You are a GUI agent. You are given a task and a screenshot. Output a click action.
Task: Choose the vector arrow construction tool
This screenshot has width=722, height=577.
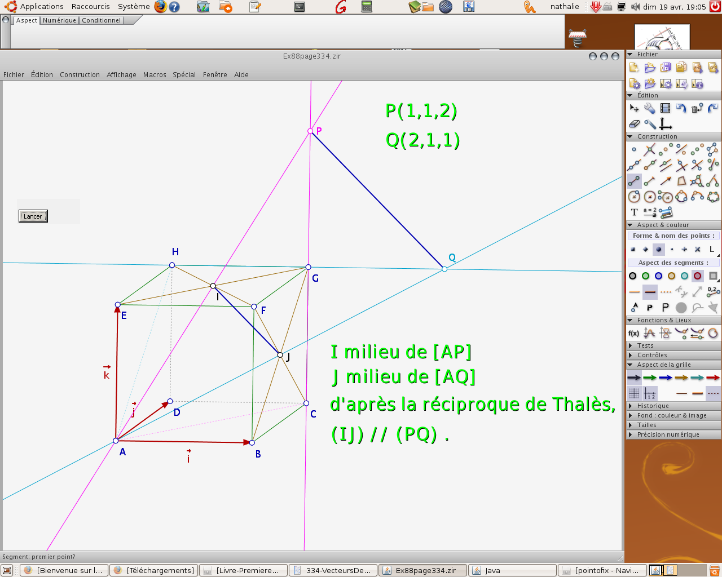[x=666, y=181]
